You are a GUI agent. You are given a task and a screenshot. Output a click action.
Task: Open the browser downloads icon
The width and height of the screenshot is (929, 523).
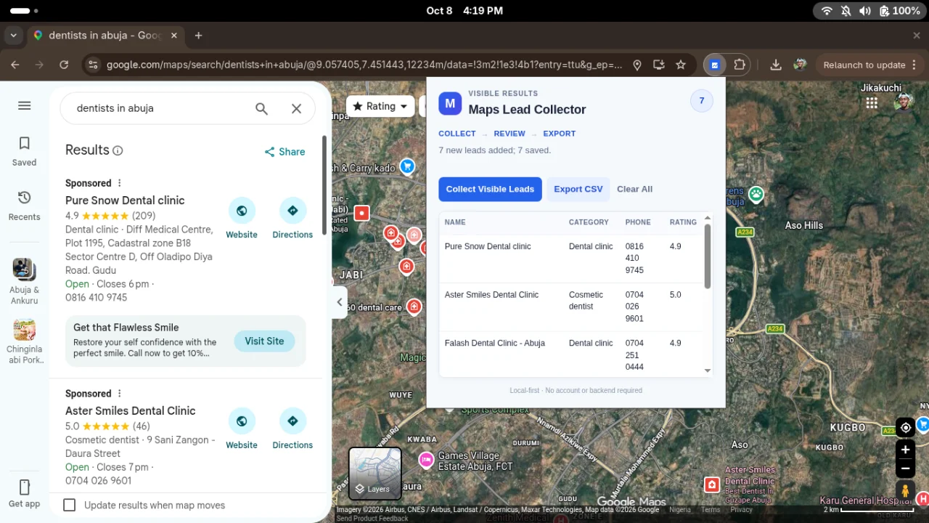click(776, 65)
